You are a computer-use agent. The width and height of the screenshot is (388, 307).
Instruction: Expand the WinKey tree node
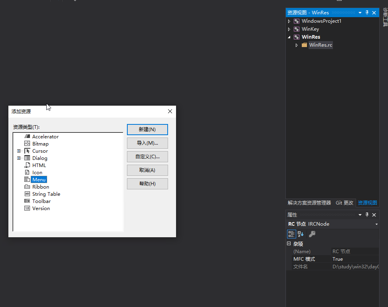(289, 29)
